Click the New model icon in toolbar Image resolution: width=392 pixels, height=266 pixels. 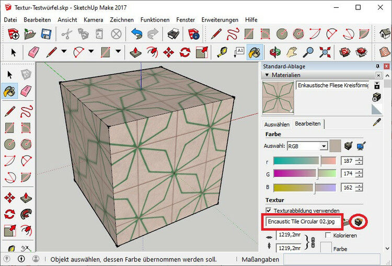(x=13, y=34)
